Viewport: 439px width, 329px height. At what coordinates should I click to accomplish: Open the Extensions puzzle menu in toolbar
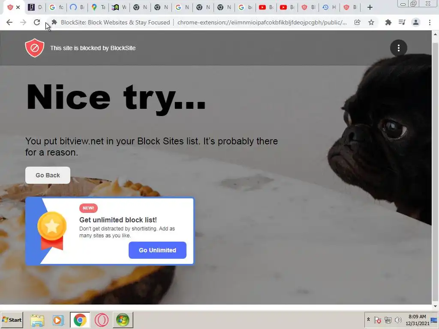388,22
